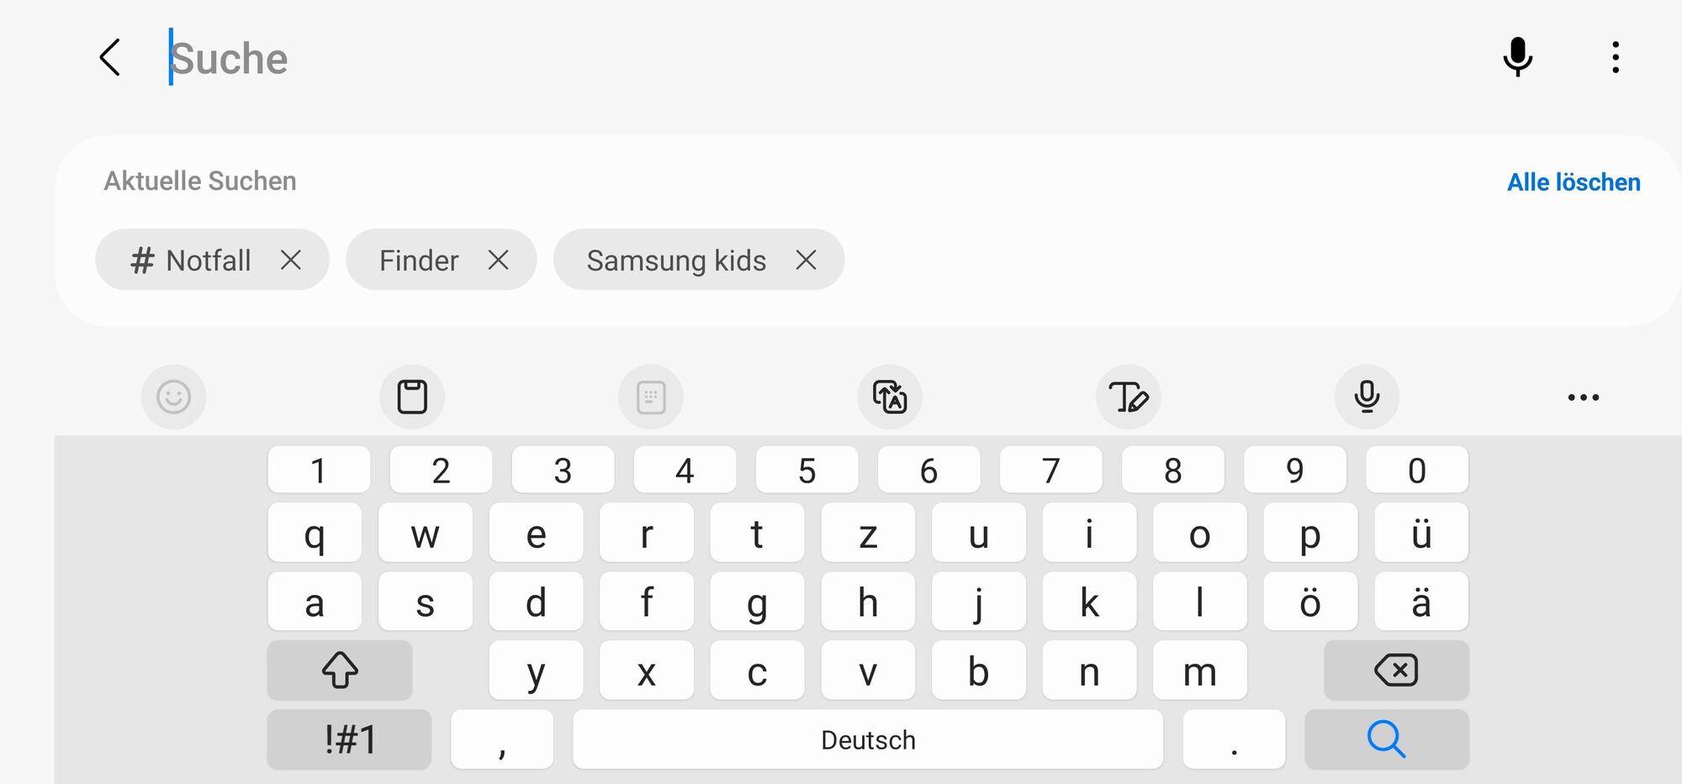The width and height of the screenshot is (1682, 784).
Task: Open the clipboard in the keyboard toolbar
Action: pyautogui.click(x=412, y=397)
